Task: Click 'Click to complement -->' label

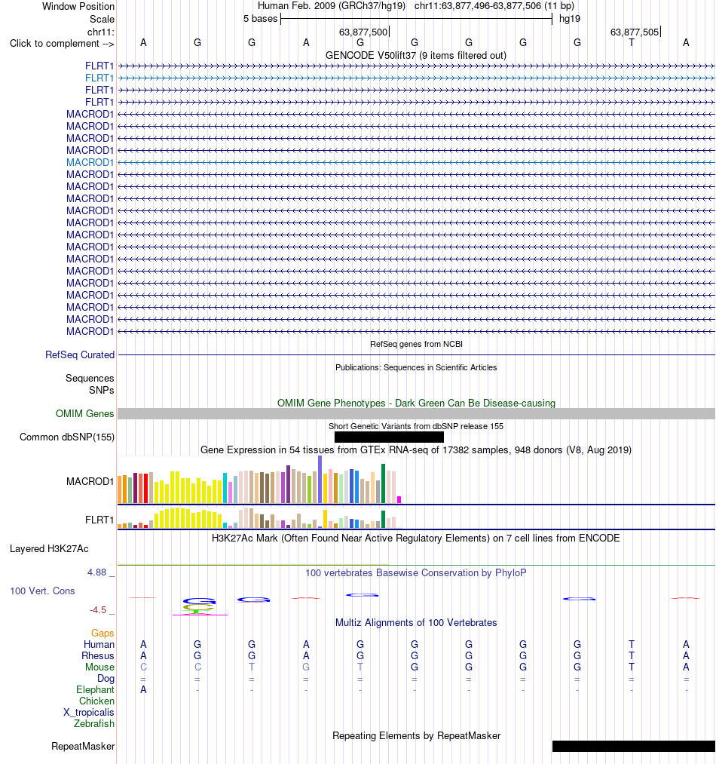Action: coord(62,43)
